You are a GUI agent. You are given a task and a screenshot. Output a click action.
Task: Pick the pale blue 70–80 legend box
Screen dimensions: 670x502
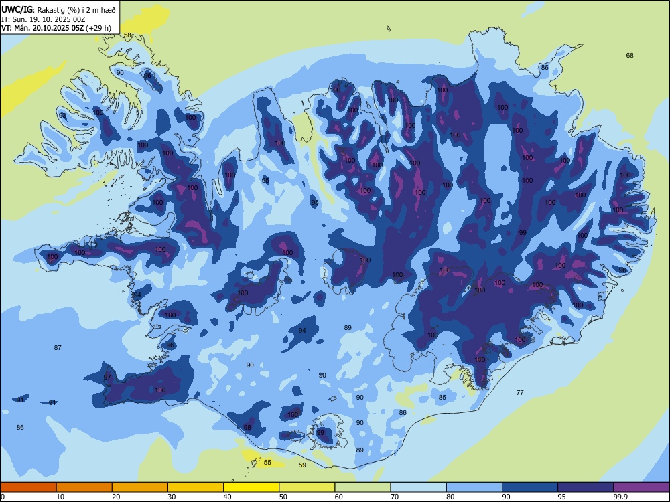418,487
